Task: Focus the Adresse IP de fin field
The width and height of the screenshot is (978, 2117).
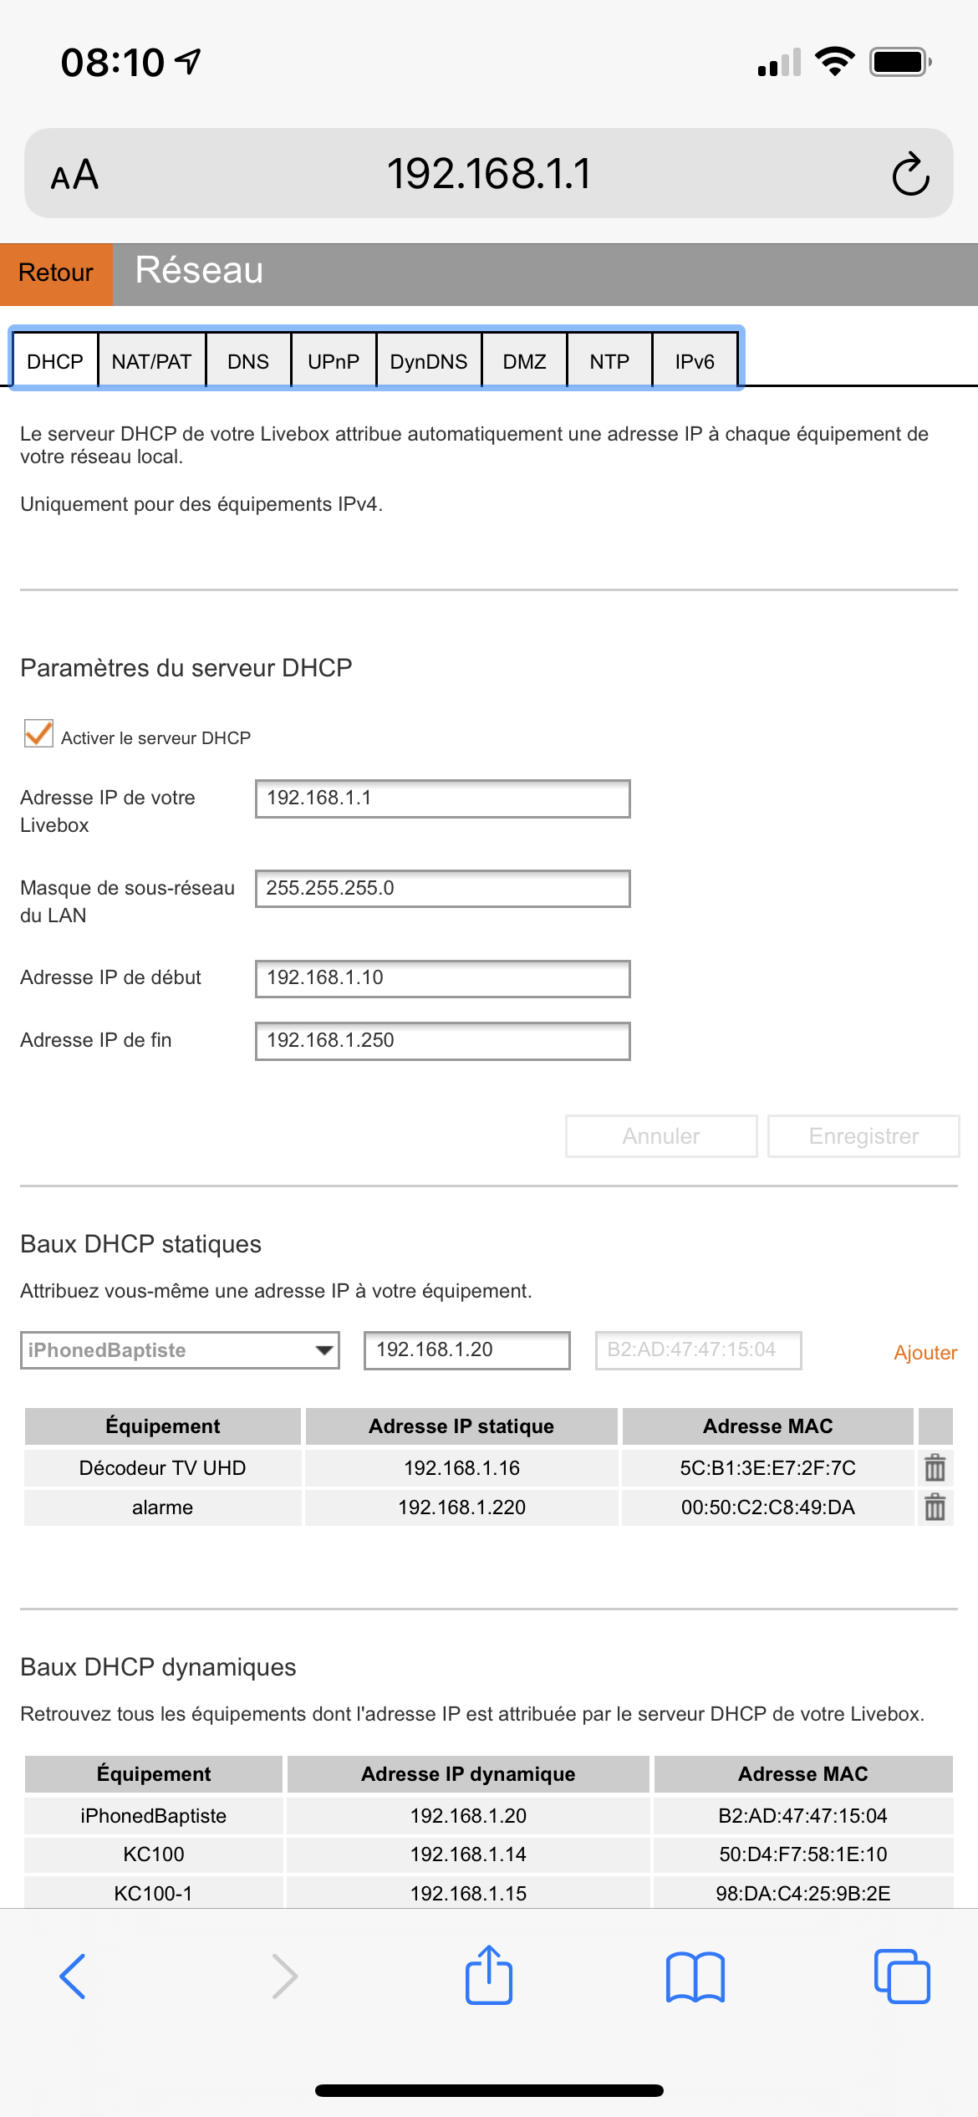Action: tap(442, 1041)
